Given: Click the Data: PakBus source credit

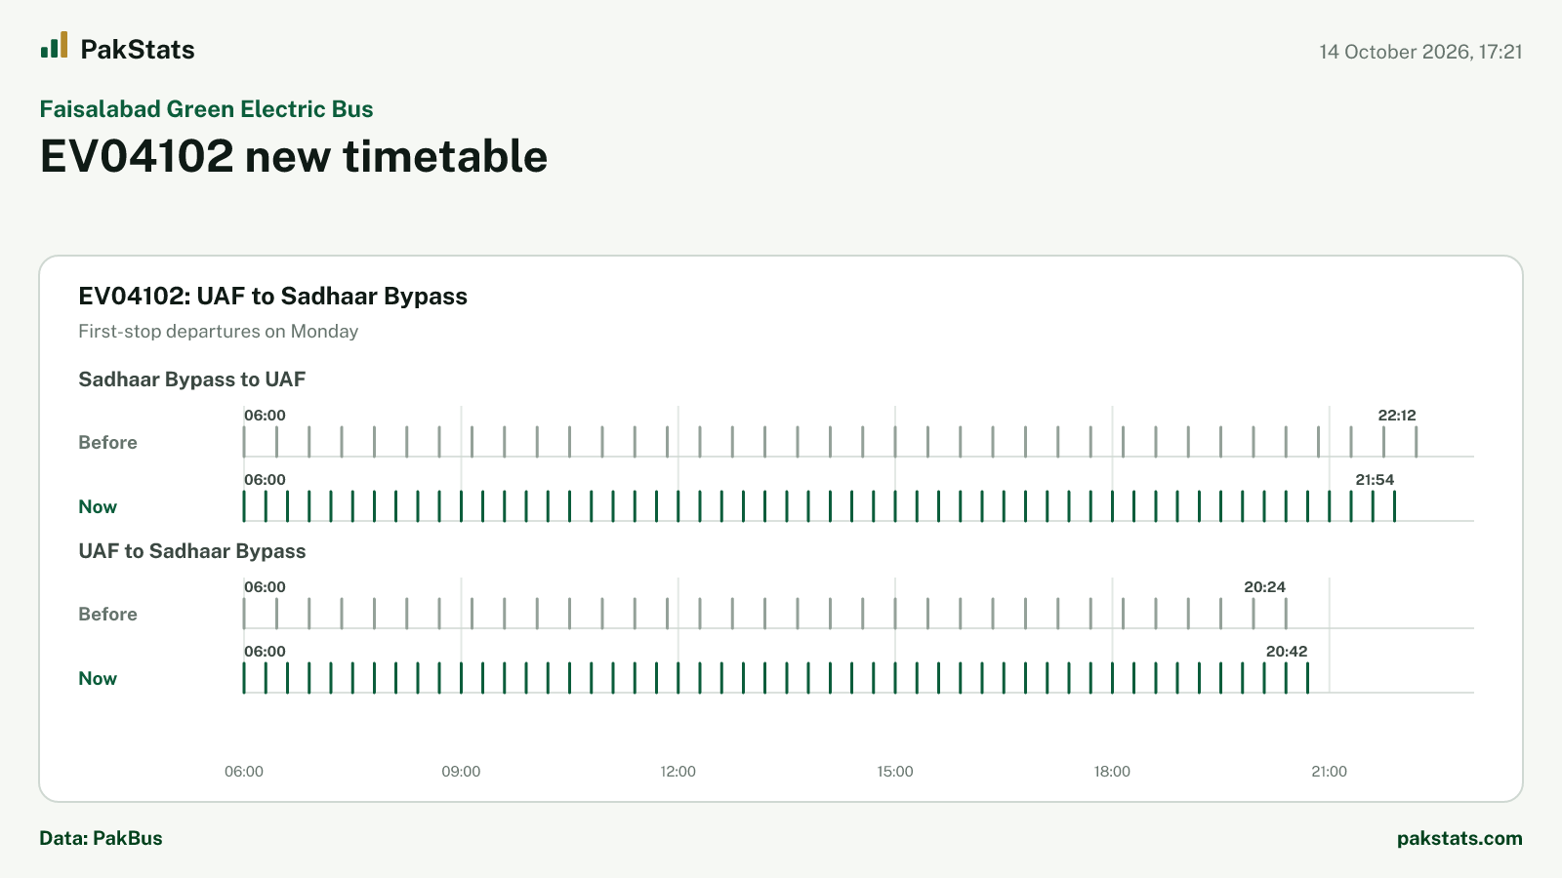Looking at the screenshot, I should 101,838.
